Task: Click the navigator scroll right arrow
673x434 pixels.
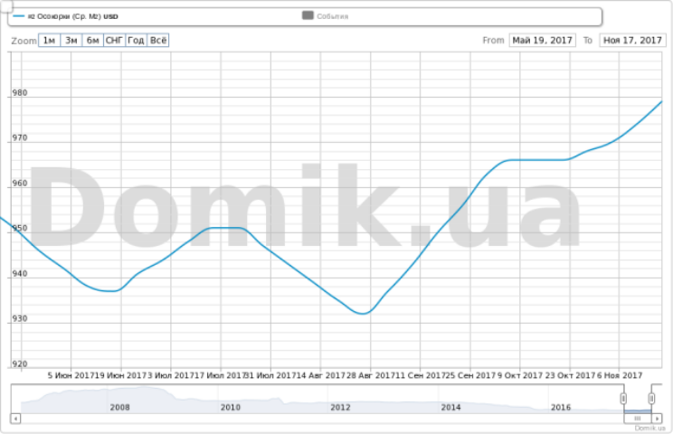Action: (x=657, y=418)
